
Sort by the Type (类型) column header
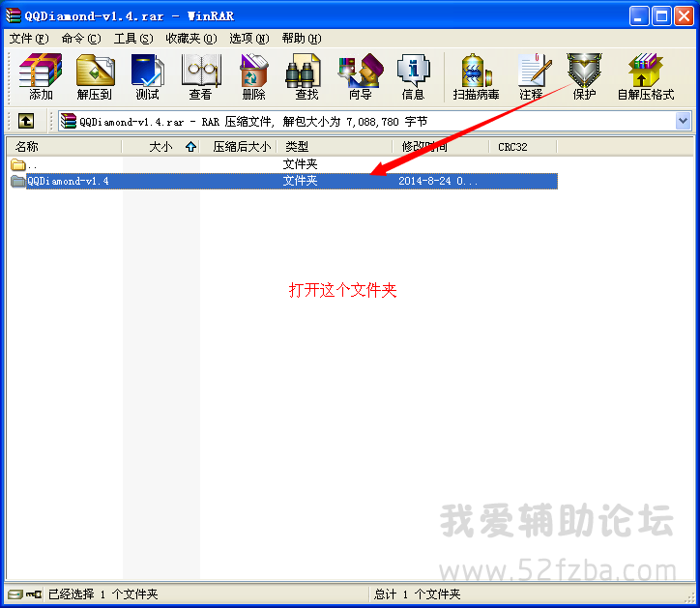point(335,146)
